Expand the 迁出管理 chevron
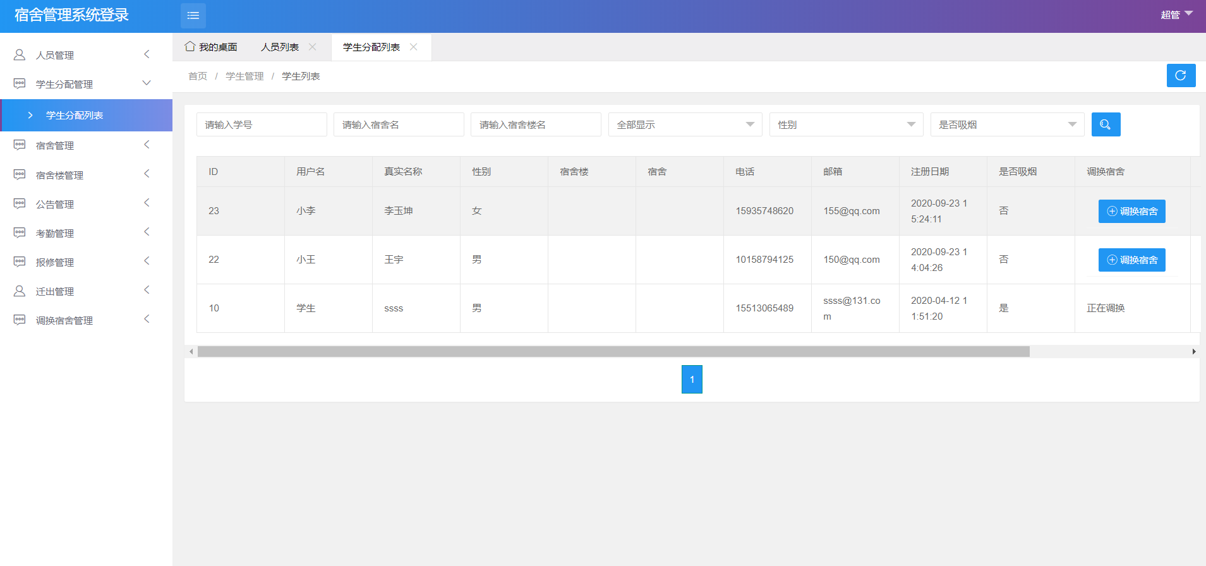This screenshot has height=566, width=1206. click(x=147, y=290)
